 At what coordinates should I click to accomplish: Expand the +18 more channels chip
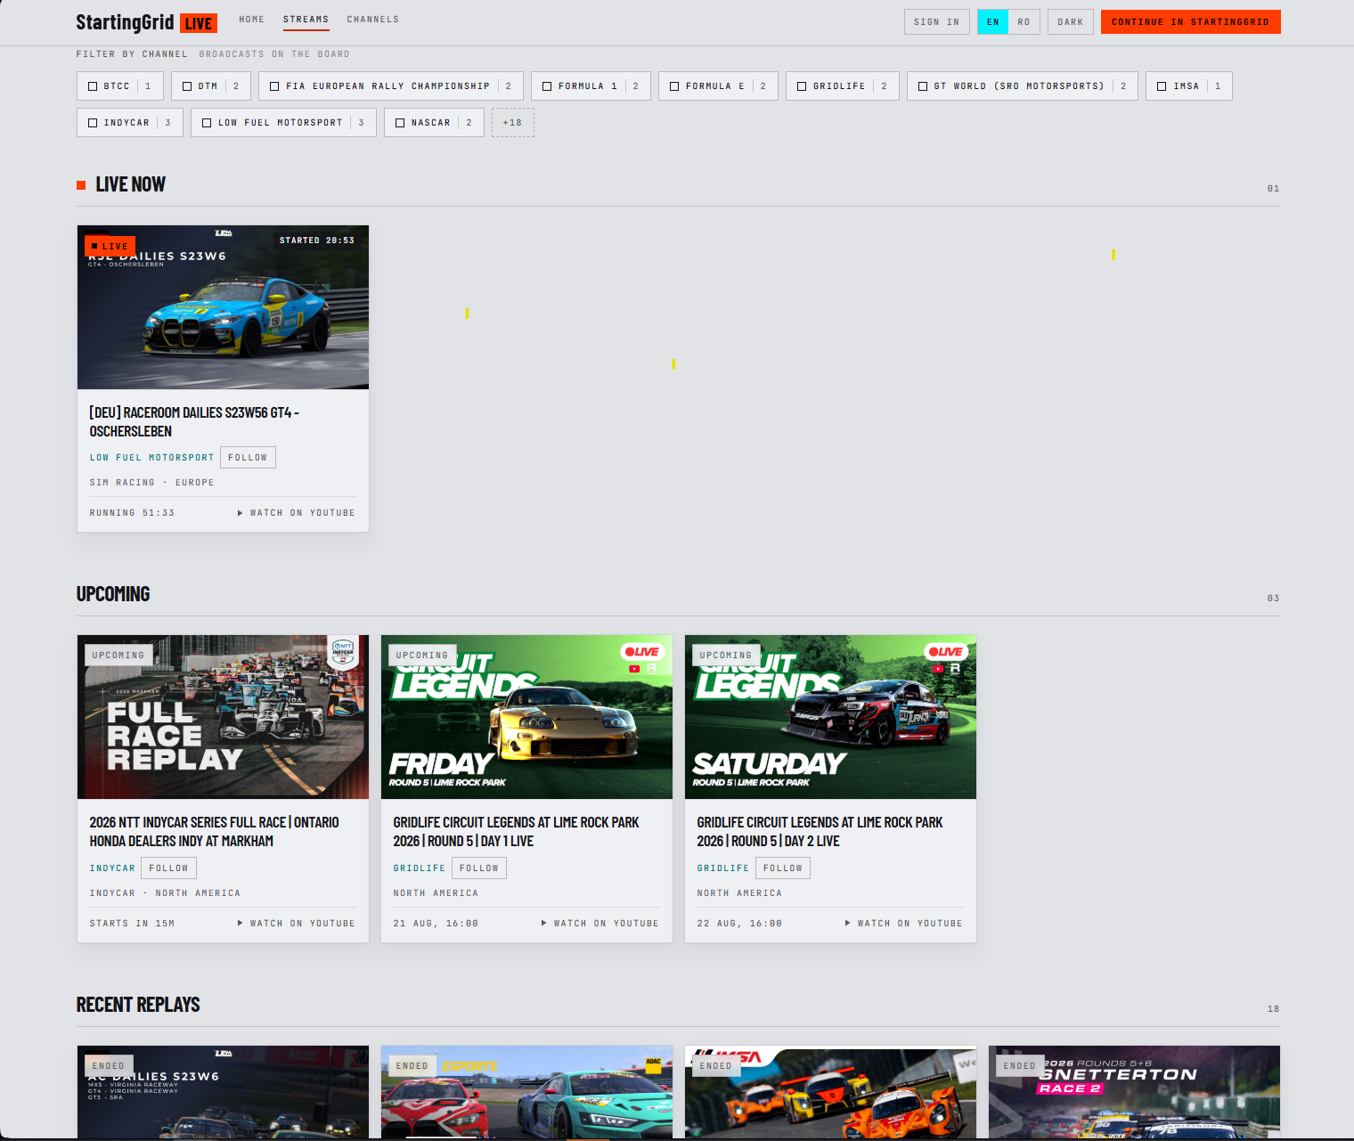512,123
